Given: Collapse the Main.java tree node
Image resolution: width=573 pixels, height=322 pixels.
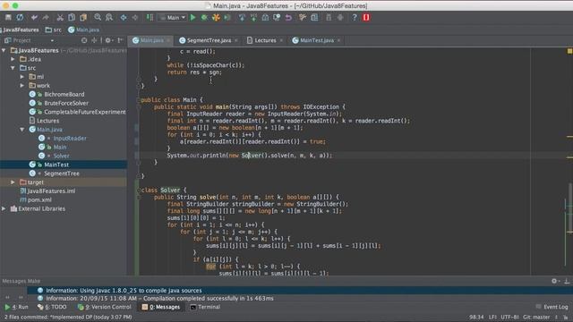Looking at the screenshot, I should 21,129.
